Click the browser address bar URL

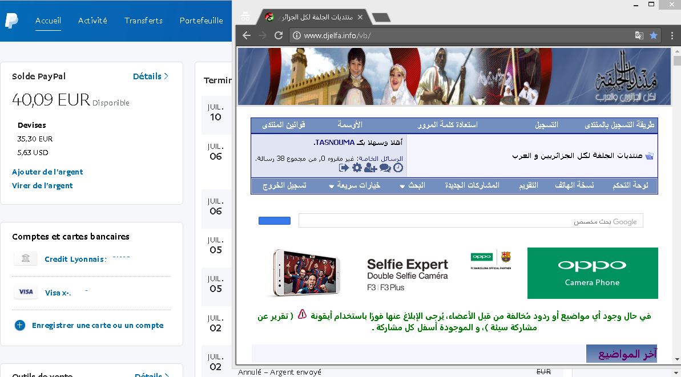337,35
